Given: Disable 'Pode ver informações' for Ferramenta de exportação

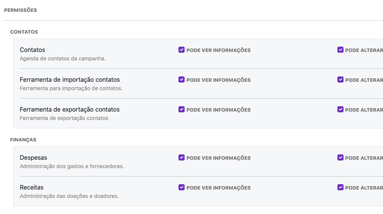Looking at the screenshot, I should pos(182,109).
